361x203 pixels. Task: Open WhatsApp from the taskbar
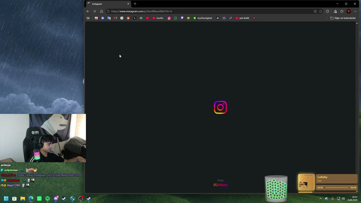[x=39, y=198]
